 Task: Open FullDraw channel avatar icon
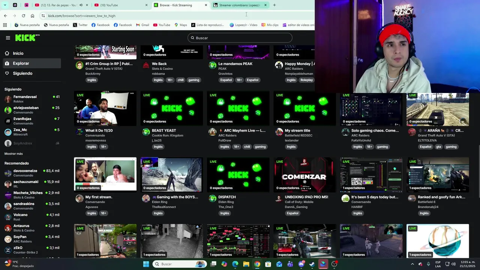tap(213, 132)
